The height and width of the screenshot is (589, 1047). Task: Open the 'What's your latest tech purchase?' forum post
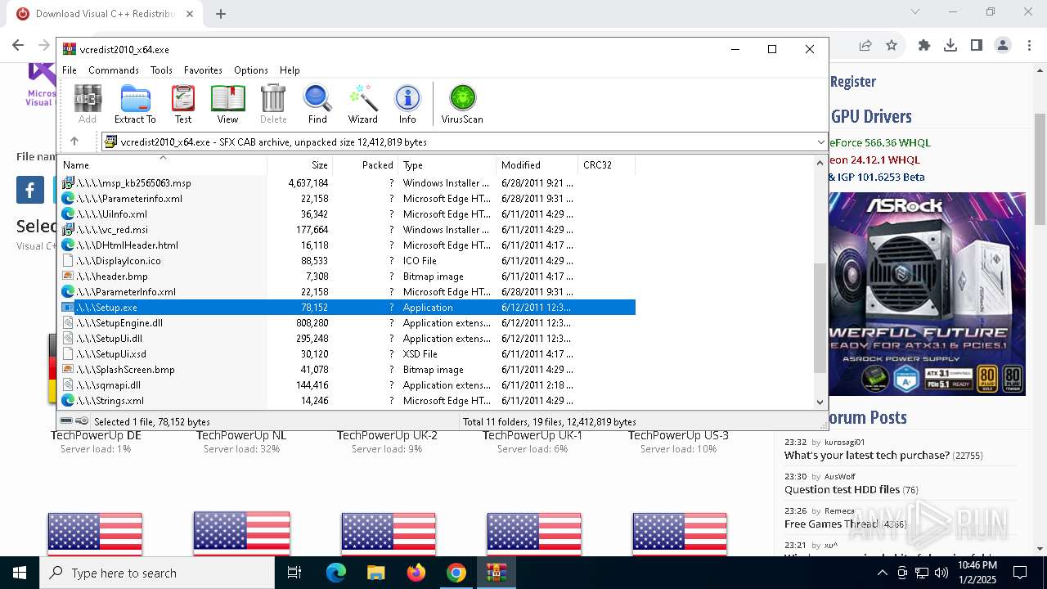pos(866,456)
